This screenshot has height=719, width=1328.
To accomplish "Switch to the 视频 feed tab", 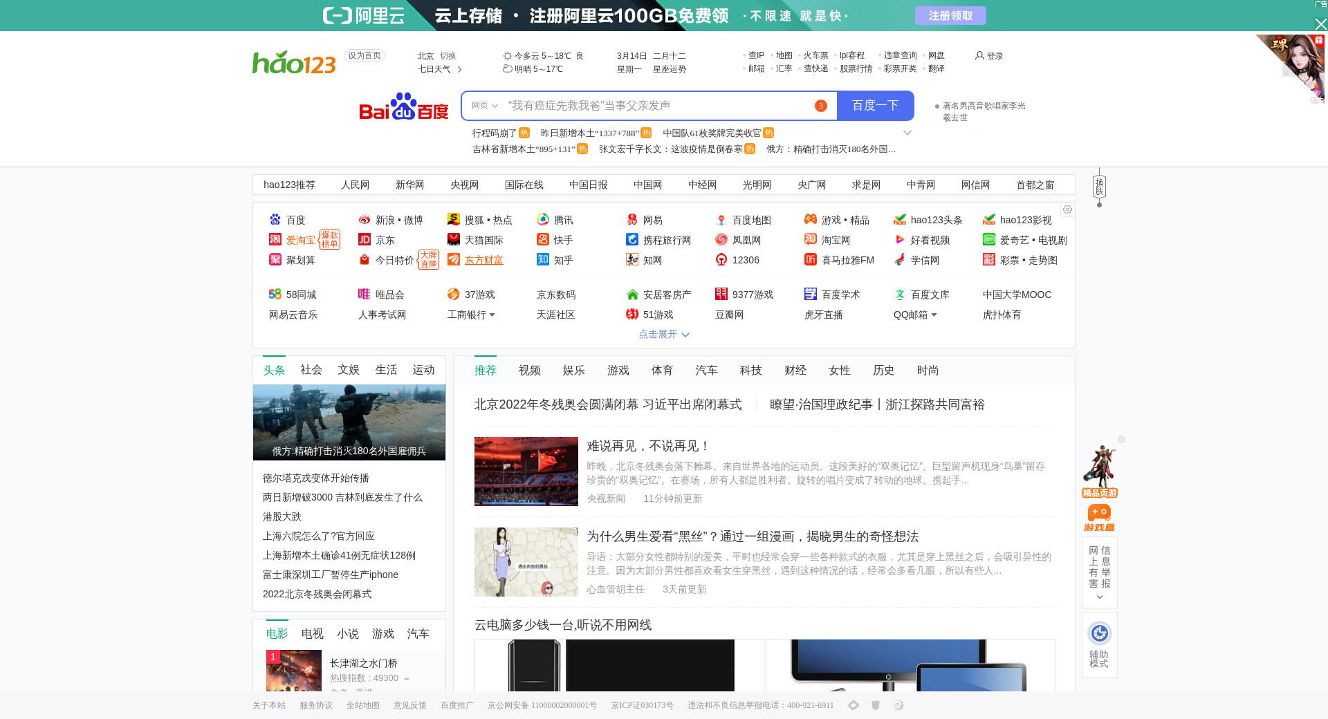I will tap(530, 371).
